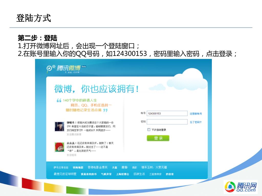262x196 pixels.
Task: Click the 众众丛 username in the post
Action: pyautogui.click(x=71, y=143)
